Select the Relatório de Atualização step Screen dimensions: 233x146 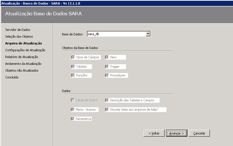[x=21, y=57]
